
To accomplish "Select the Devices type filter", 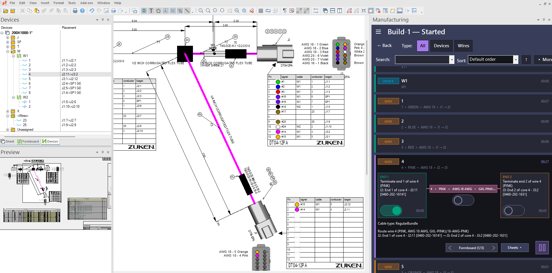I will 441,46.
